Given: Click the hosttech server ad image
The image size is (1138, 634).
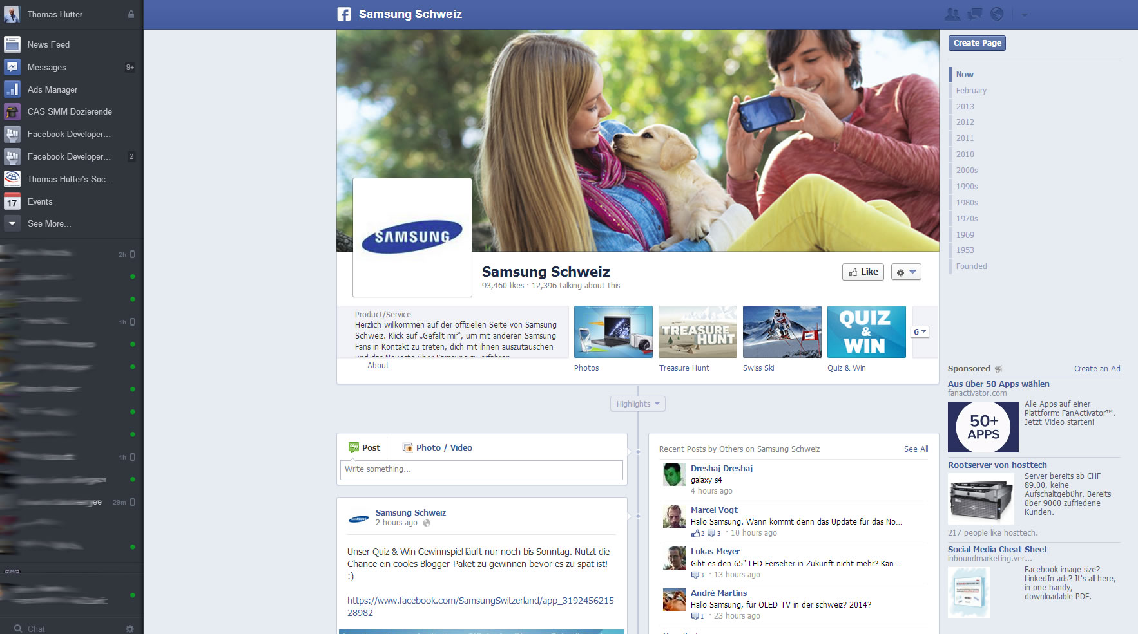Looking at the screenshot, I should 981,499.
